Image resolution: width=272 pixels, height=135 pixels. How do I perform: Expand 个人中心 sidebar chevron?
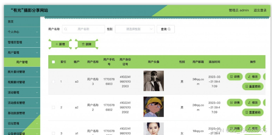[37, 32]
